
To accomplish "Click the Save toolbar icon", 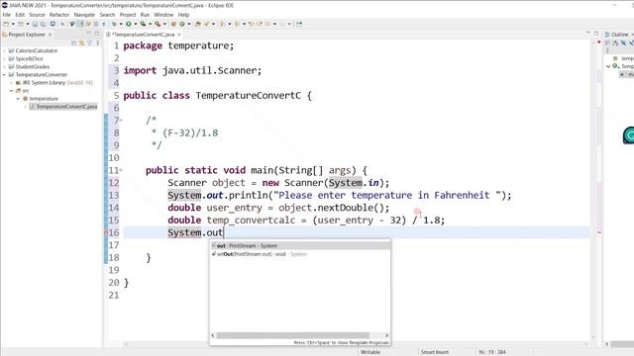I will 36,24.
